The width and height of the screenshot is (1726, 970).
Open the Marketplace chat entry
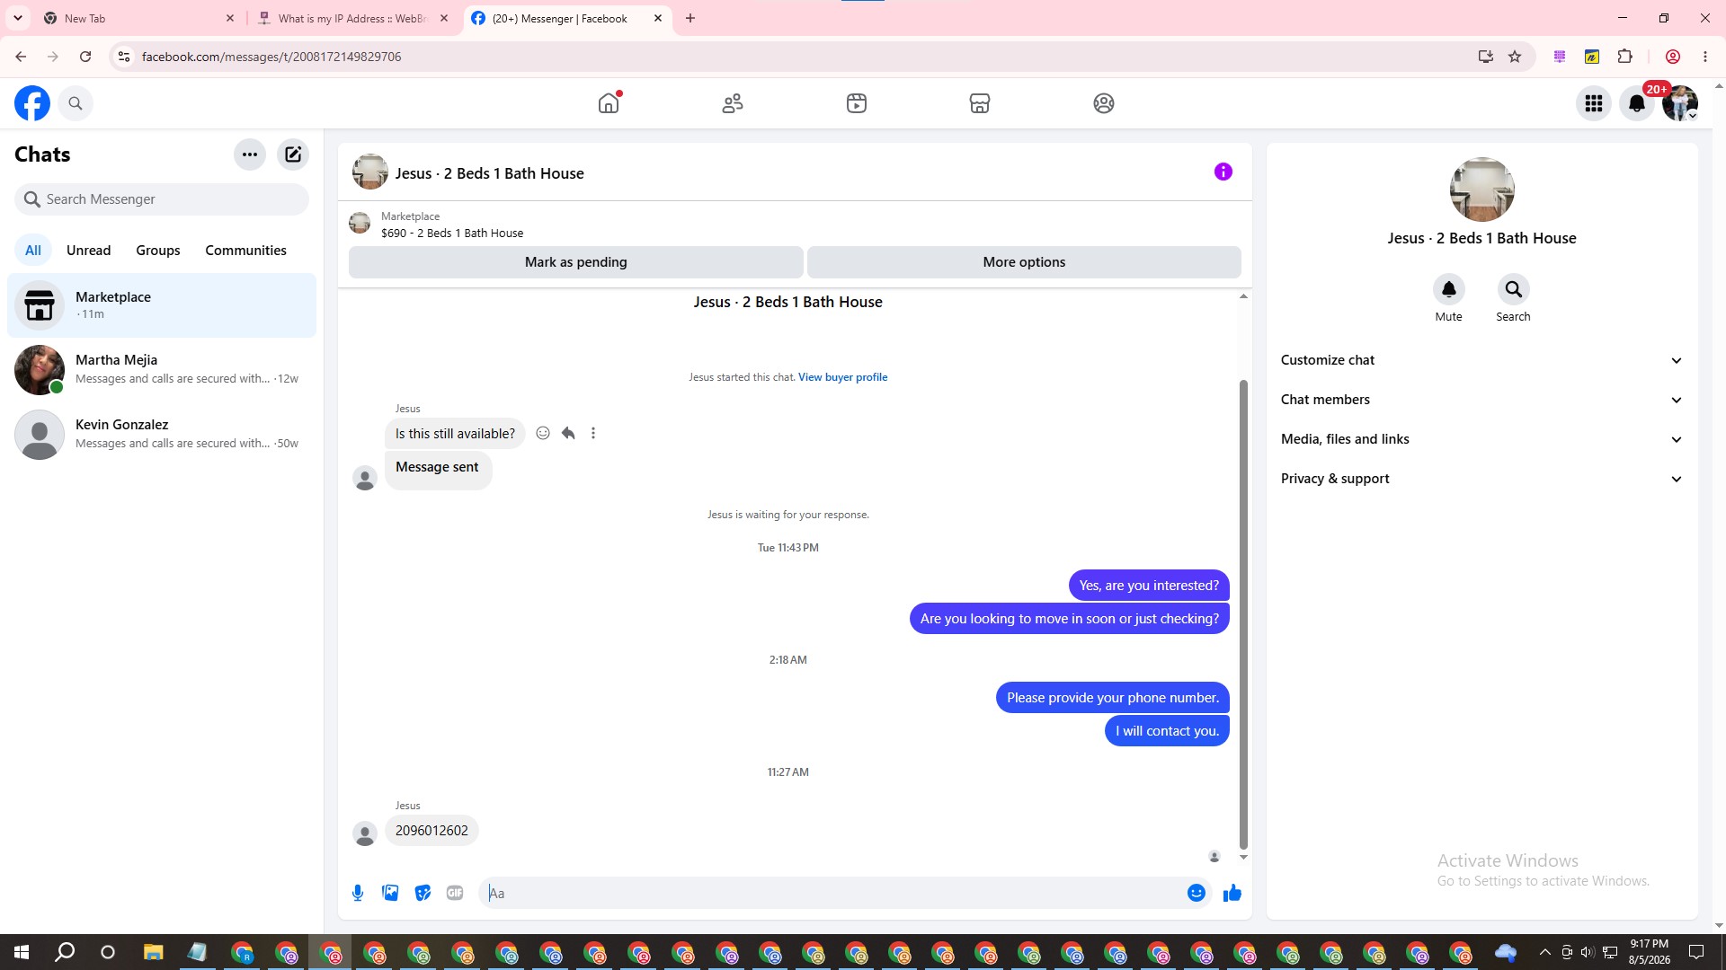(162, 305)
